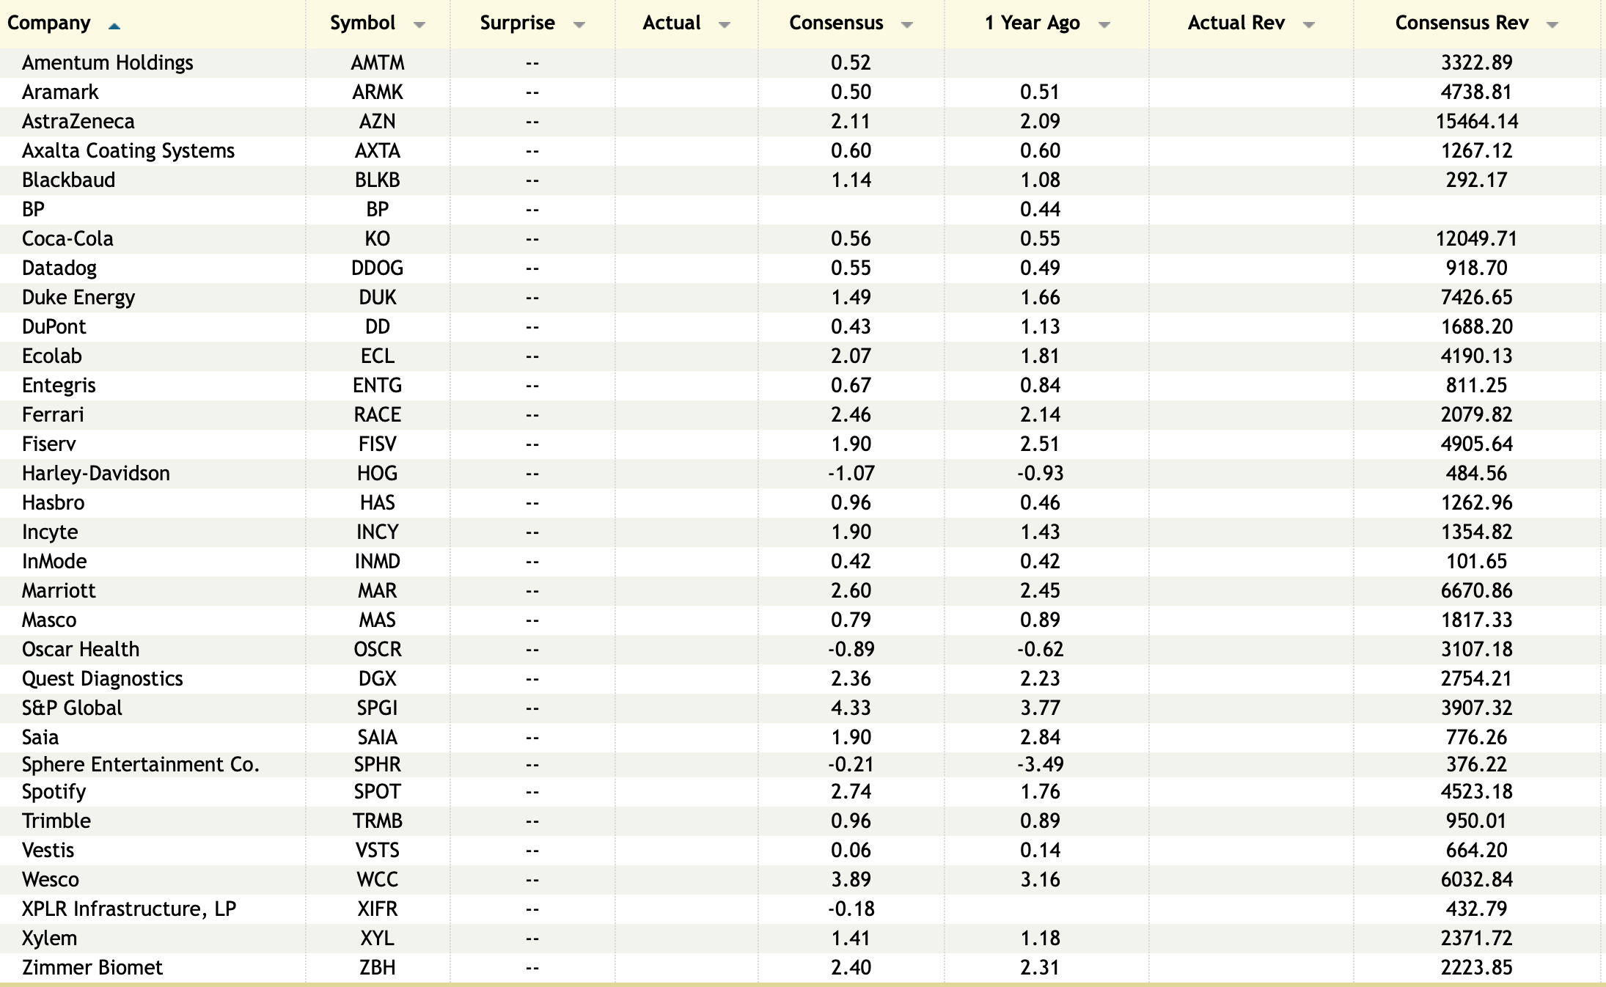Click Zimmer Biomet company name
1606x987 pixels.
pos(92,968)
